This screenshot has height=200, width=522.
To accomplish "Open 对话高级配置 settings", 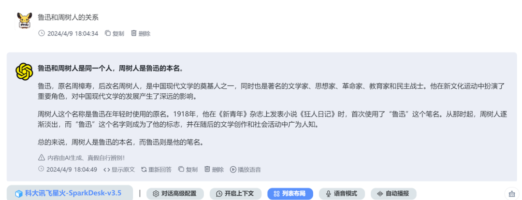I will tap(175, 194).
